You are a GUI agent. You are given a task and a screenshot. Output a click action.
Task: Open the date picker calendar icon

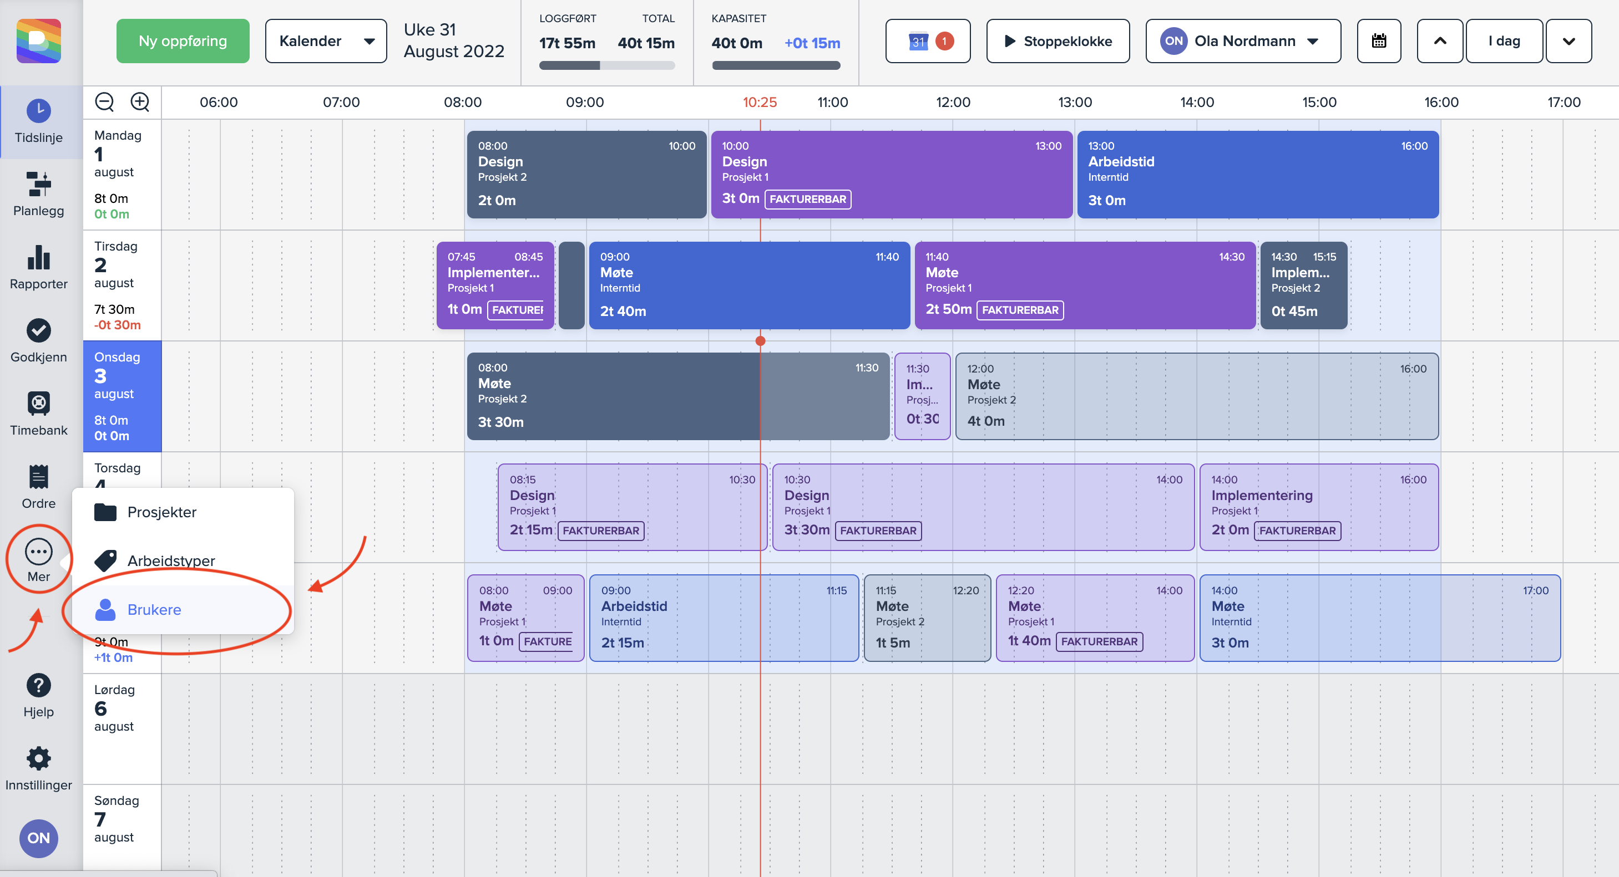pos(1378,41)
